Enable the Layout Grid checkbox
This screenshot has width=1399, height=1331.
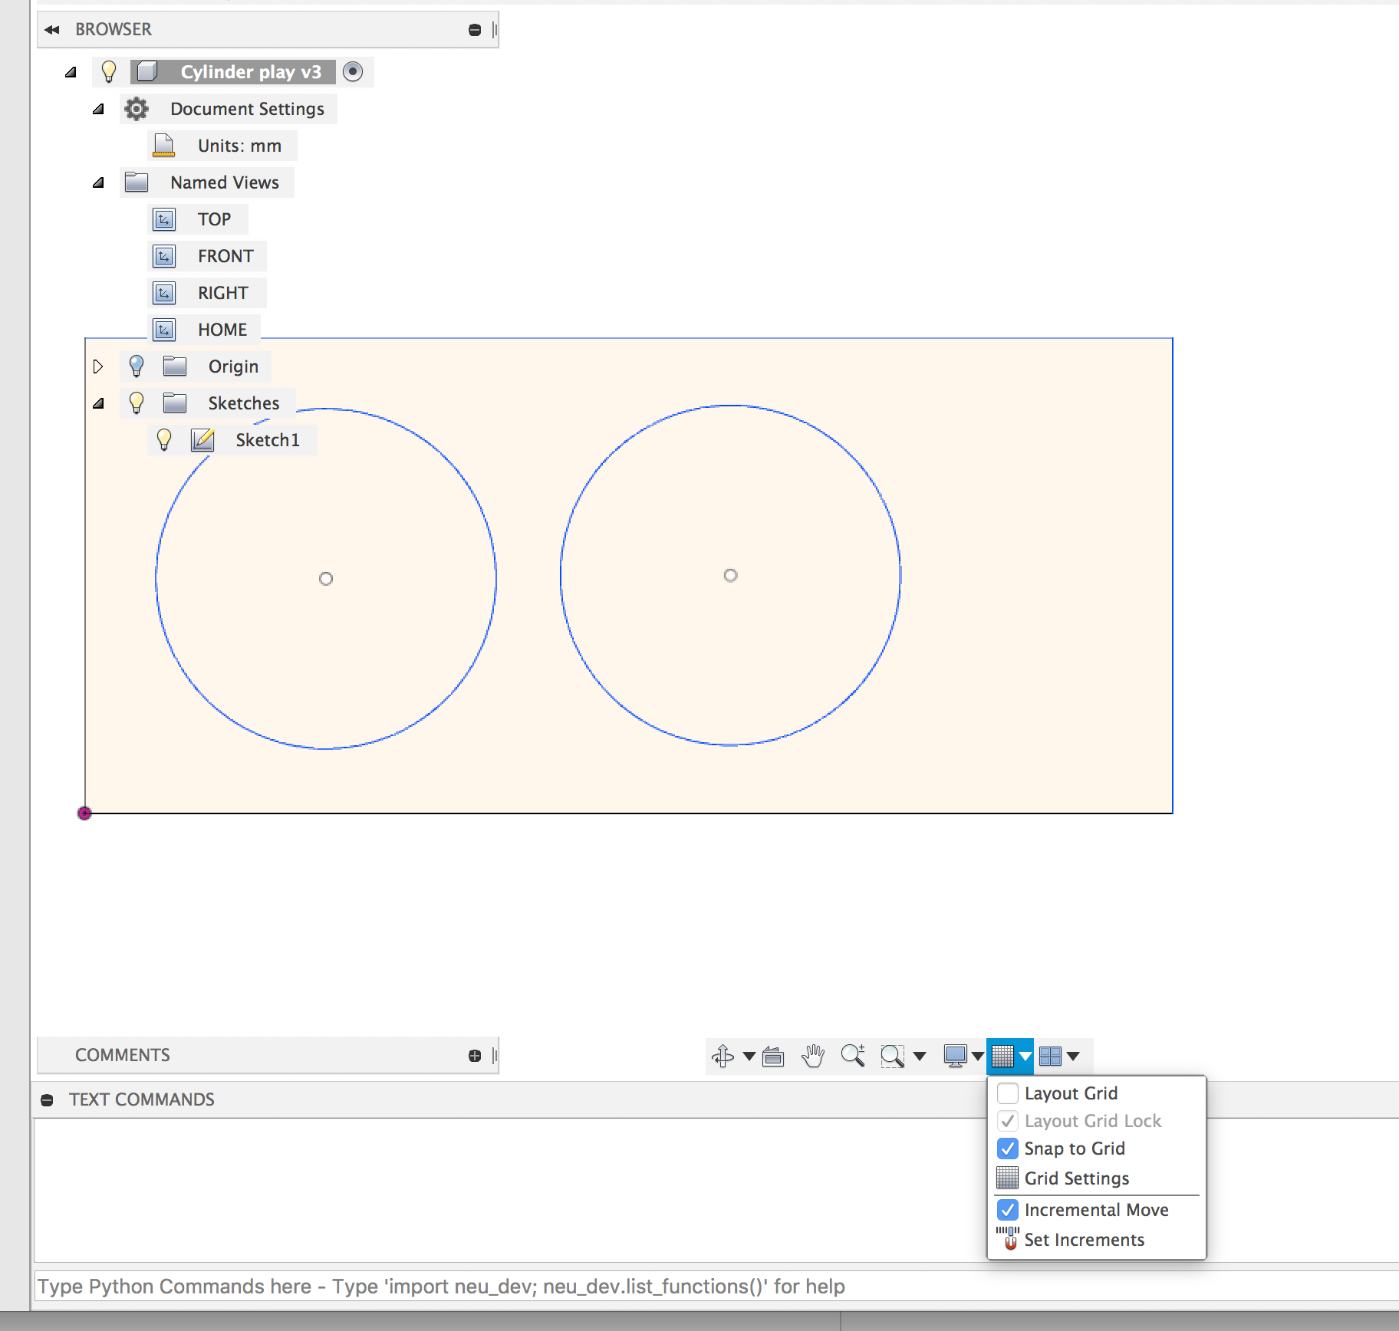tap(1007, 1093)
